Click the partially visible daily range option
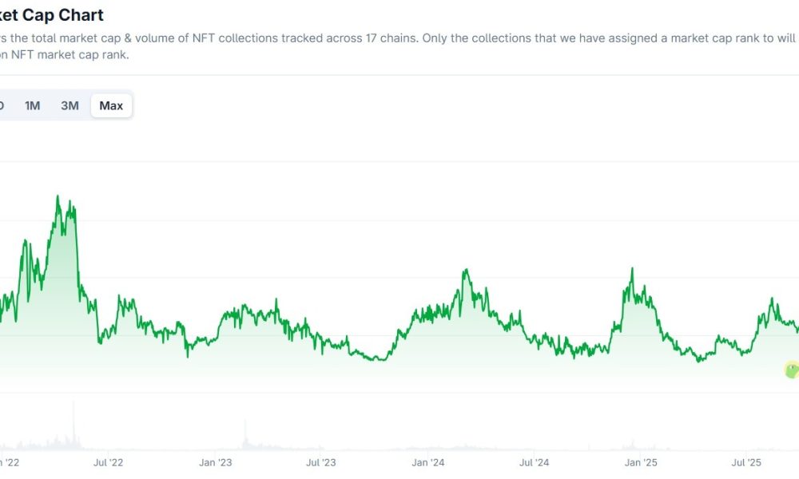 [x=2, y=105]
